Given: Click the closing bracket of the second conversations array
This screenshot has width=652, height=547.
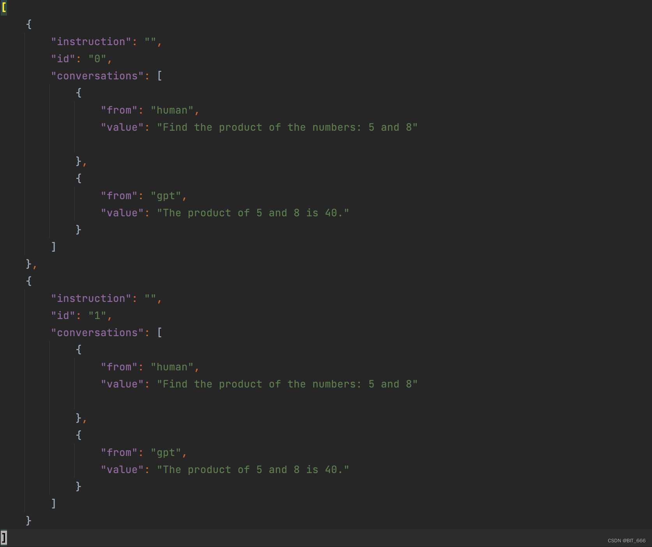Looking at the screenshot, I should coord(53,503).
